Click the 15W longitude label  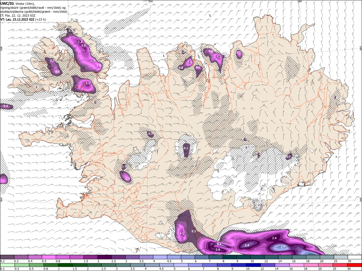coord(299,1)
